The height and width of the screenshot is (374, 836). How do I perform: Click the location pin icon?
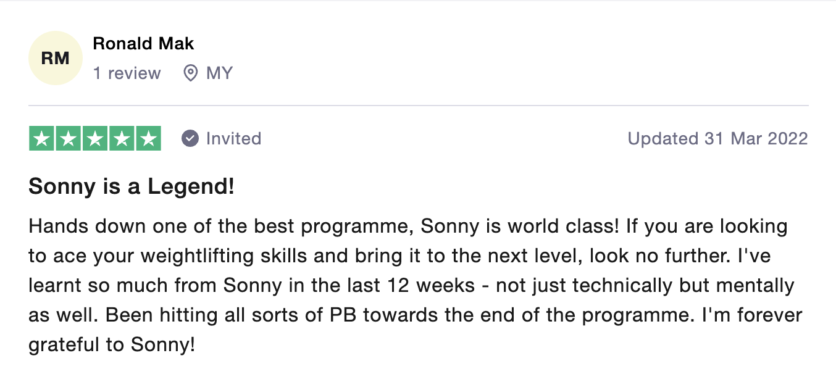tap(191, 73)
